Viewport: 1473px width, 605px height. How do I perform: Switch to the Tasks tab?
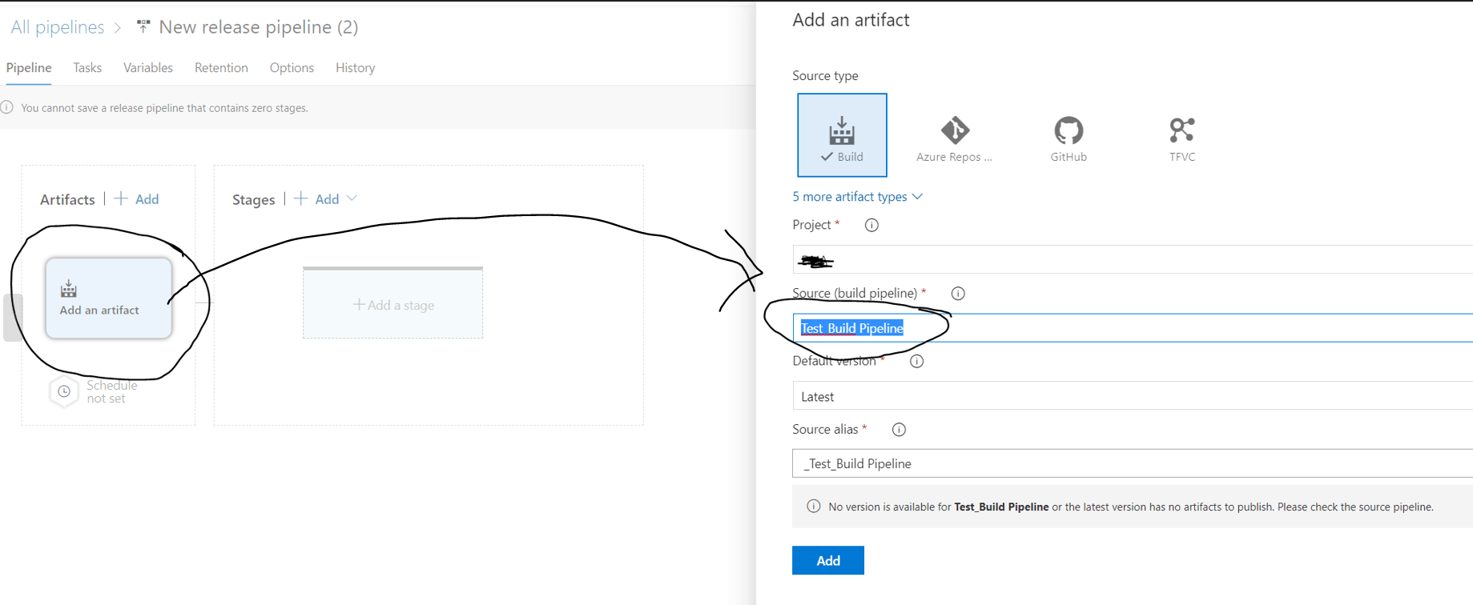click(x=87, y=68)
